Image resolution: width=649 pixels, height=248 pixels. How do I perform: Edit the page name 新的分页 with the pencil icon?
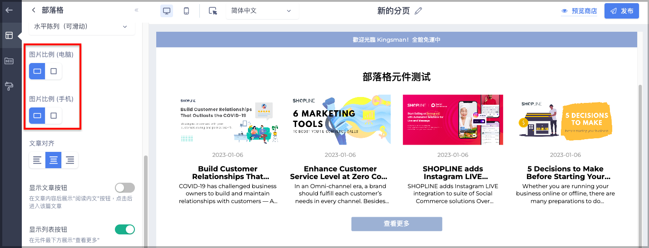pyautogui.click(x=418, y=10)
